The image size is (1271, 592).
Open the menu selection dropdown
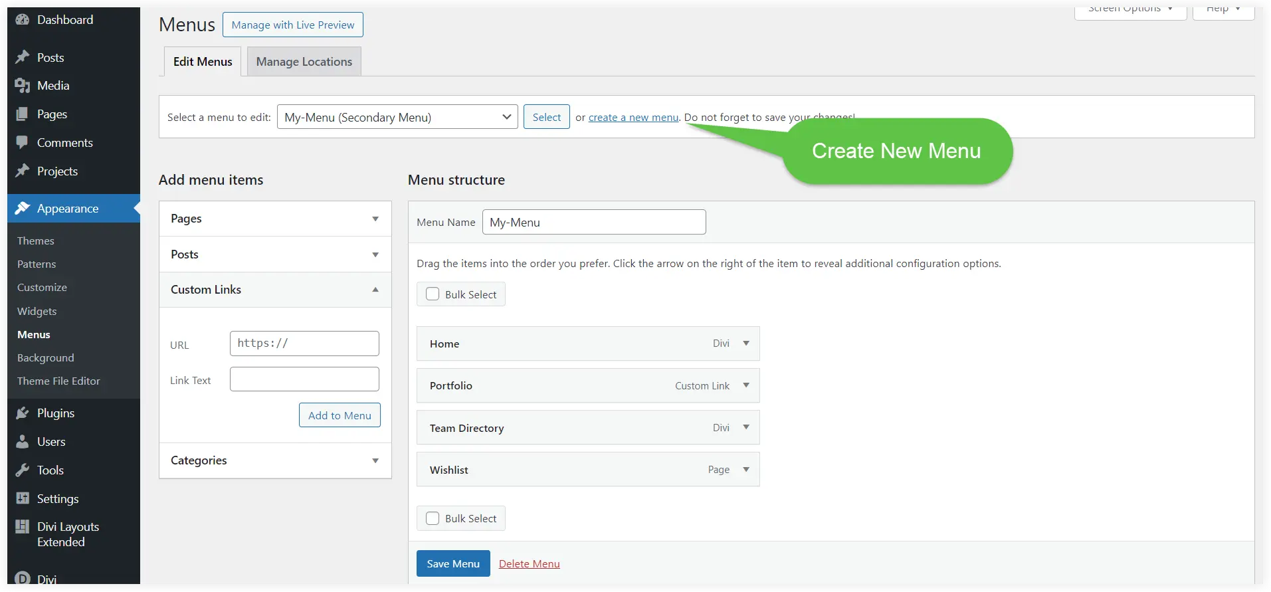coord(397,117)
